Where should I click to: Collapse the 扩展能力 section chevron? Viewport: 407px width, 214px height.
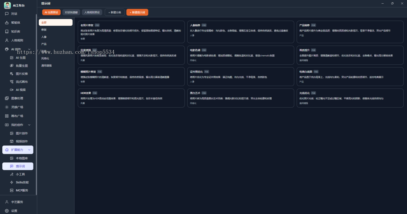[29, 150]
